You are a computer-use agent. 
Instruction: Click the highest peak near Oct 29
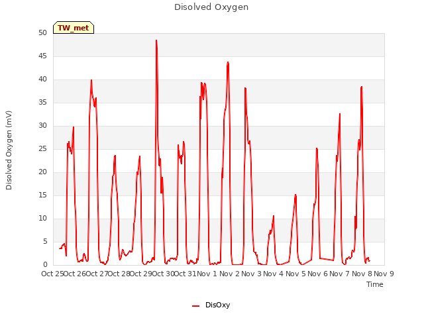(156, 40)
